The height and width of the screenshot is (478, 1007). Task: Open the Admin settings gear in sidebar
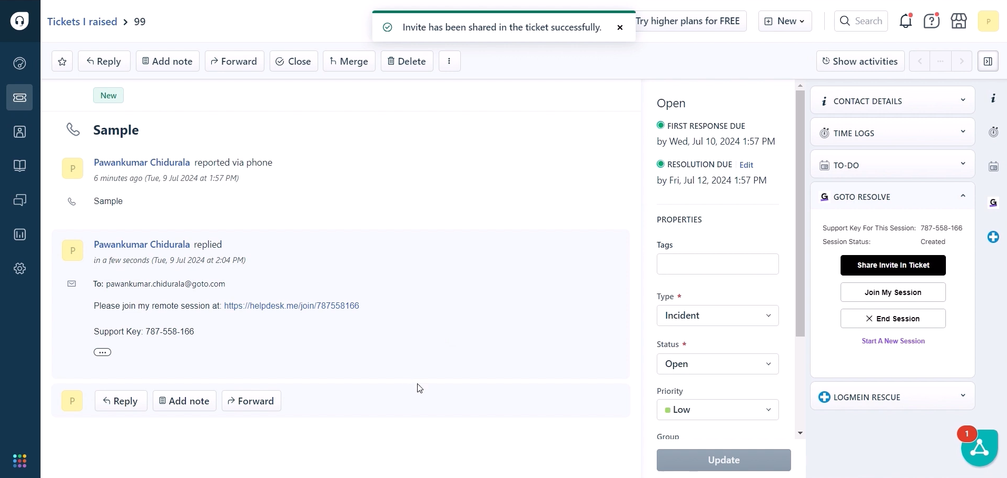tap(19, 269)
